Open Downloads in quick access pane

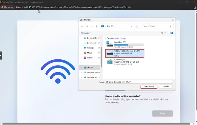91,43
